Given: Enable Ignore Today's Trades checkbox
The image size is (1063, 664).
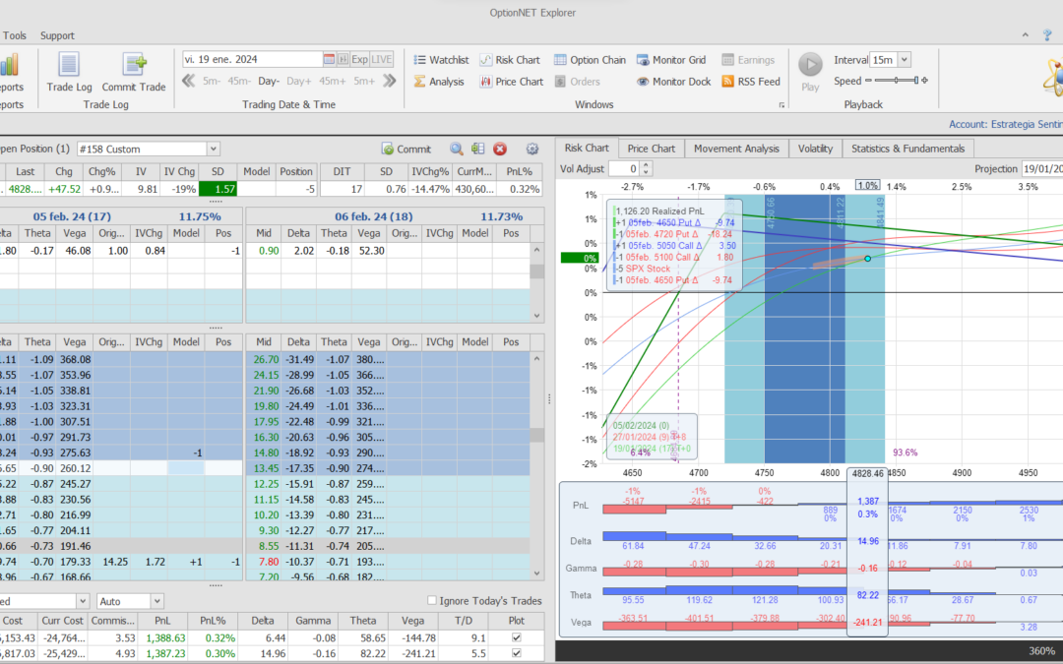Looking at the screenshot, I should click(x=433, y=601).
